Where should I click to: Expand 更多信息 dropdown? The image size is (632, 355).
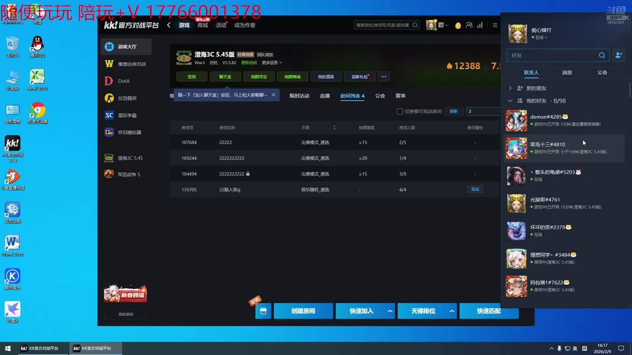pyautogui.click(x=272, y=63)
